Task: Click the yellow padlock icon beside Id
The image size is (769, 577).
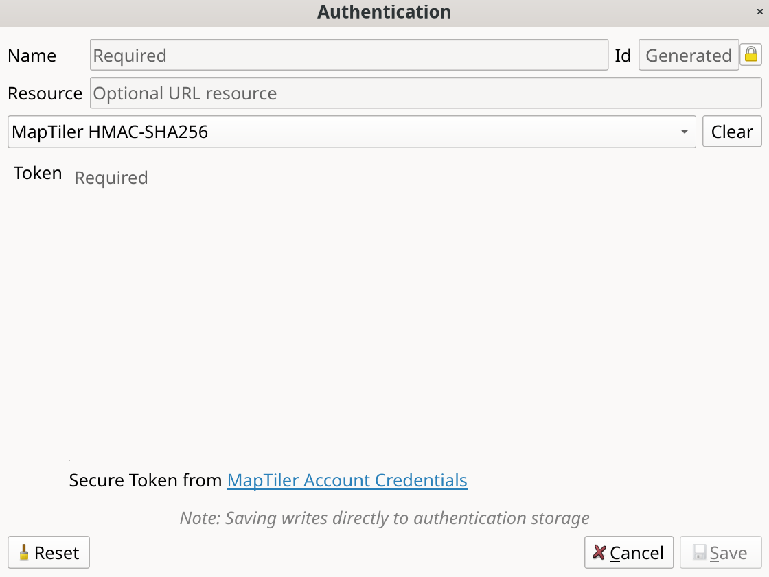Action: pos(751,55)
